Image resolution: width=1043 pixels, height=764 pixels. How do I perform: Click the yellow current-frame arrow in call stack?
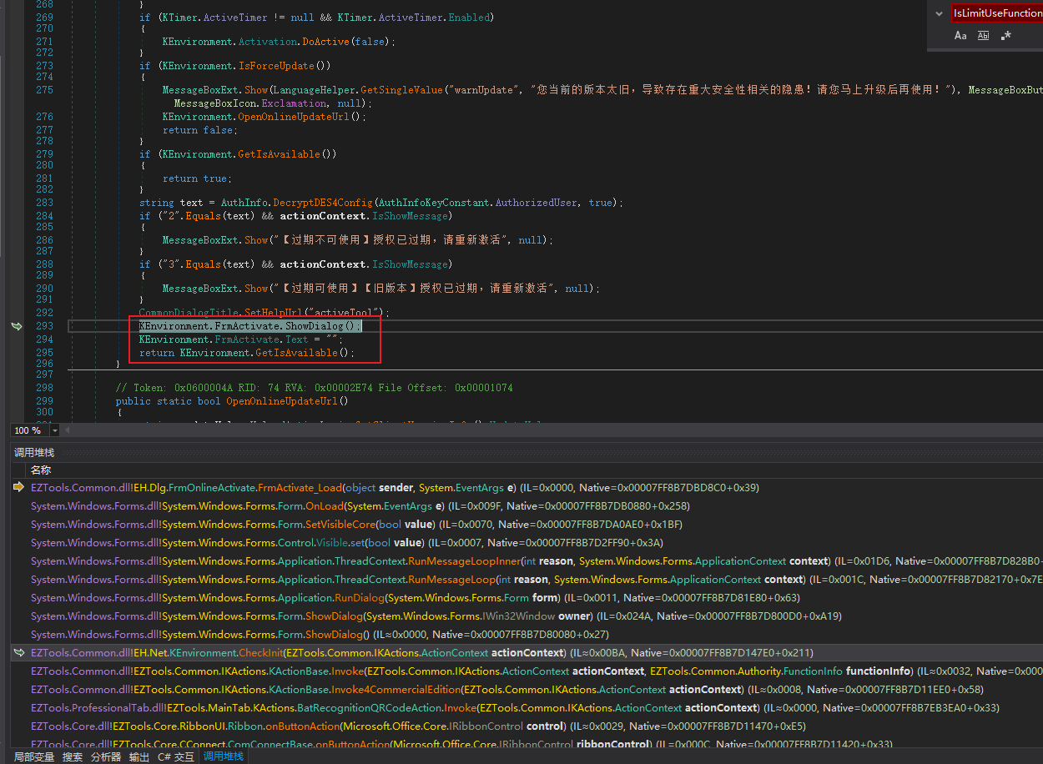(x=18, y=487)
